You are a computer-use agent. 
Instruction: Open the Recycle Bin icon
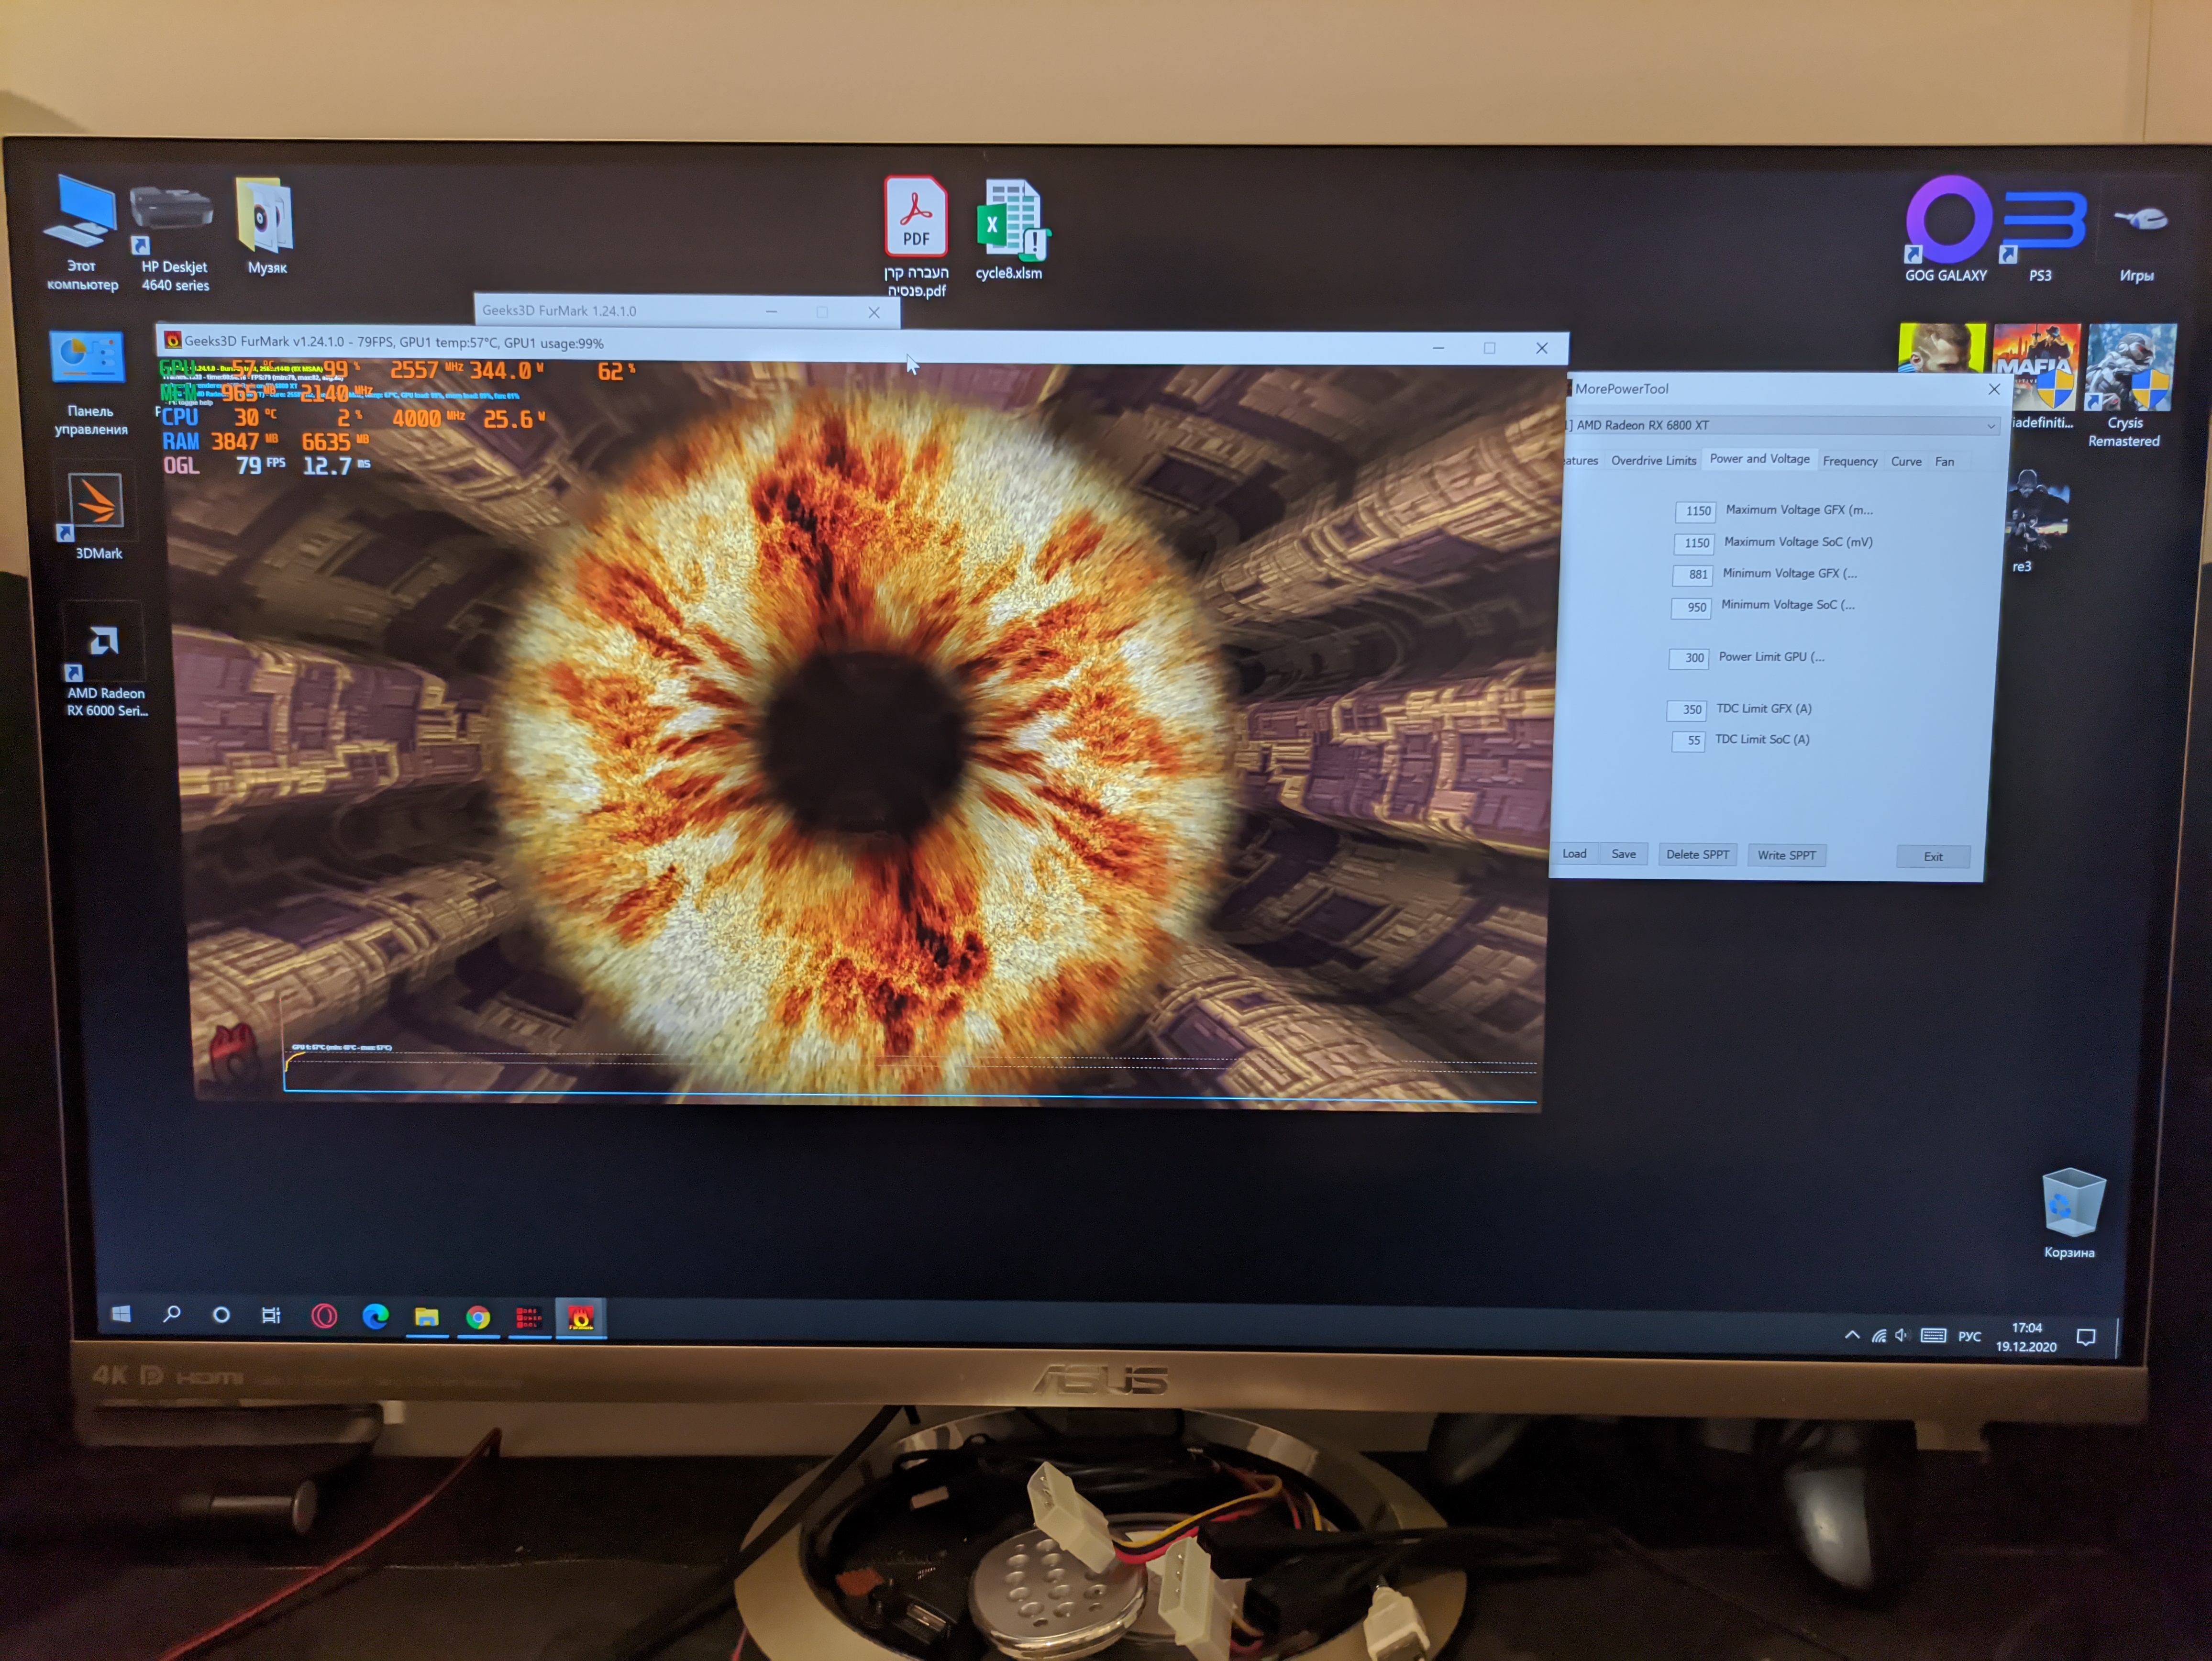(2072, 1202)
